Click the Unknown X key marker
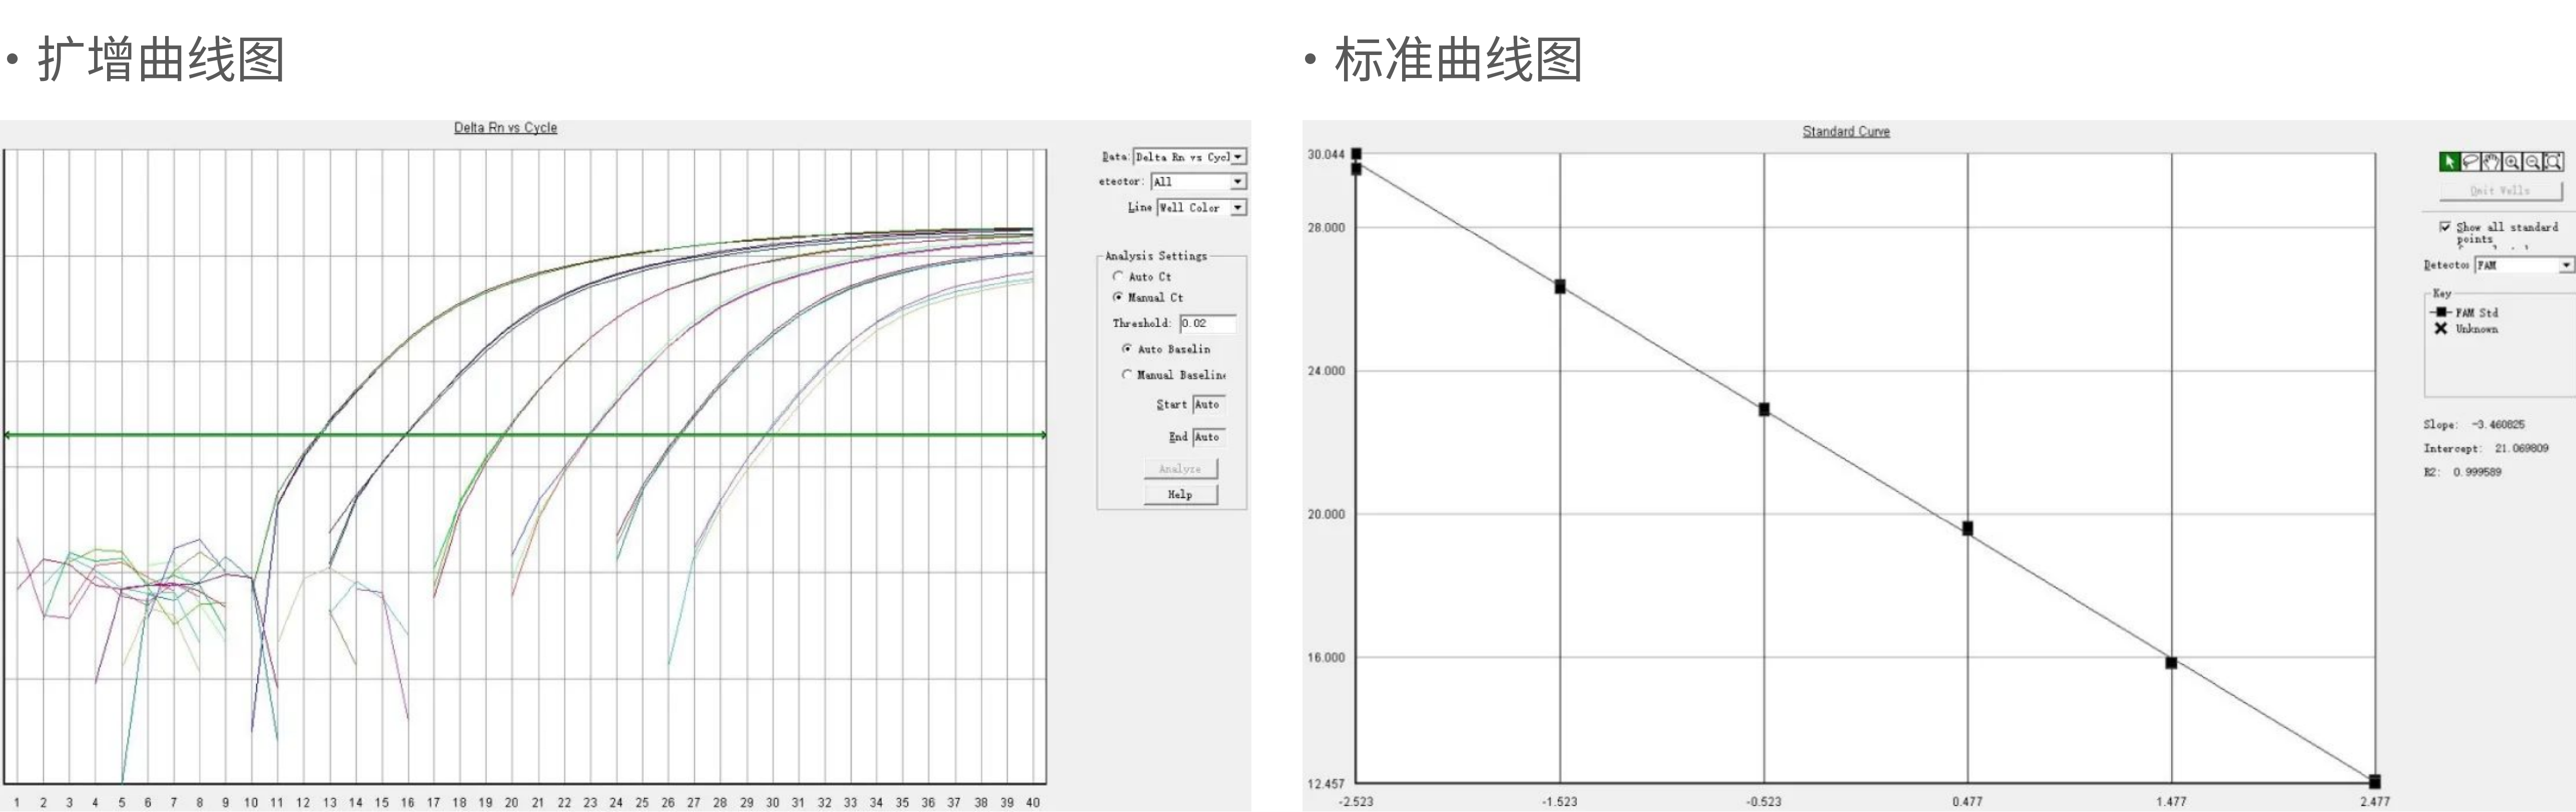 click(x=2441, y=328)
